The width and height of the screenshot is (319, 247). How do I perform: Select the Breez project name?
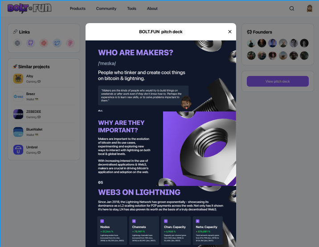[30, 94]
